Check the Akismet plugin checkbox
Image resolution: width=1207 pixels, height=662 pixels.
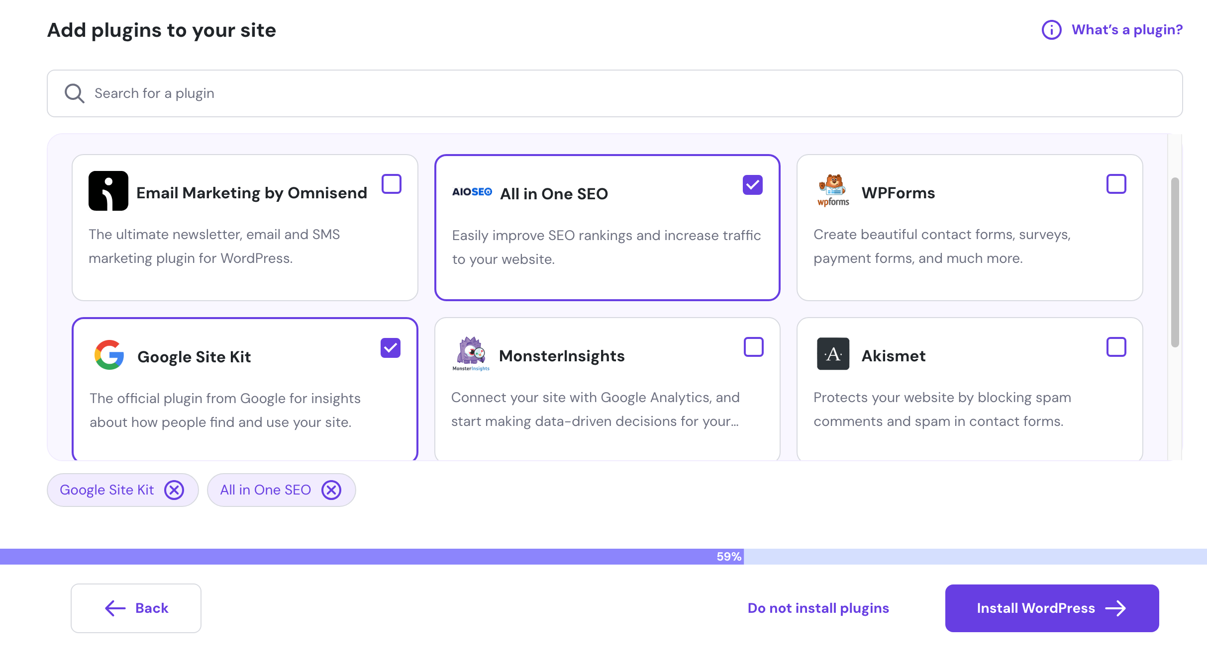point(1116,347)
